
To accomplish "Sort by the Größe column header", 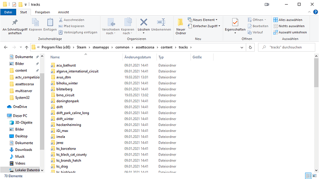I will (197, 57).
